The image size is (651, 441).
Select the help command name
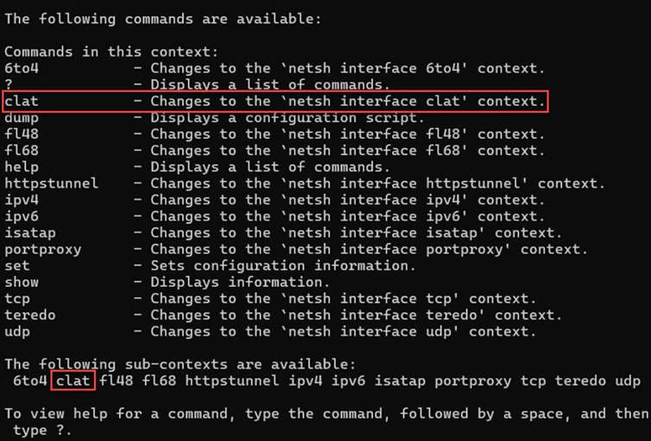point(22,167)
